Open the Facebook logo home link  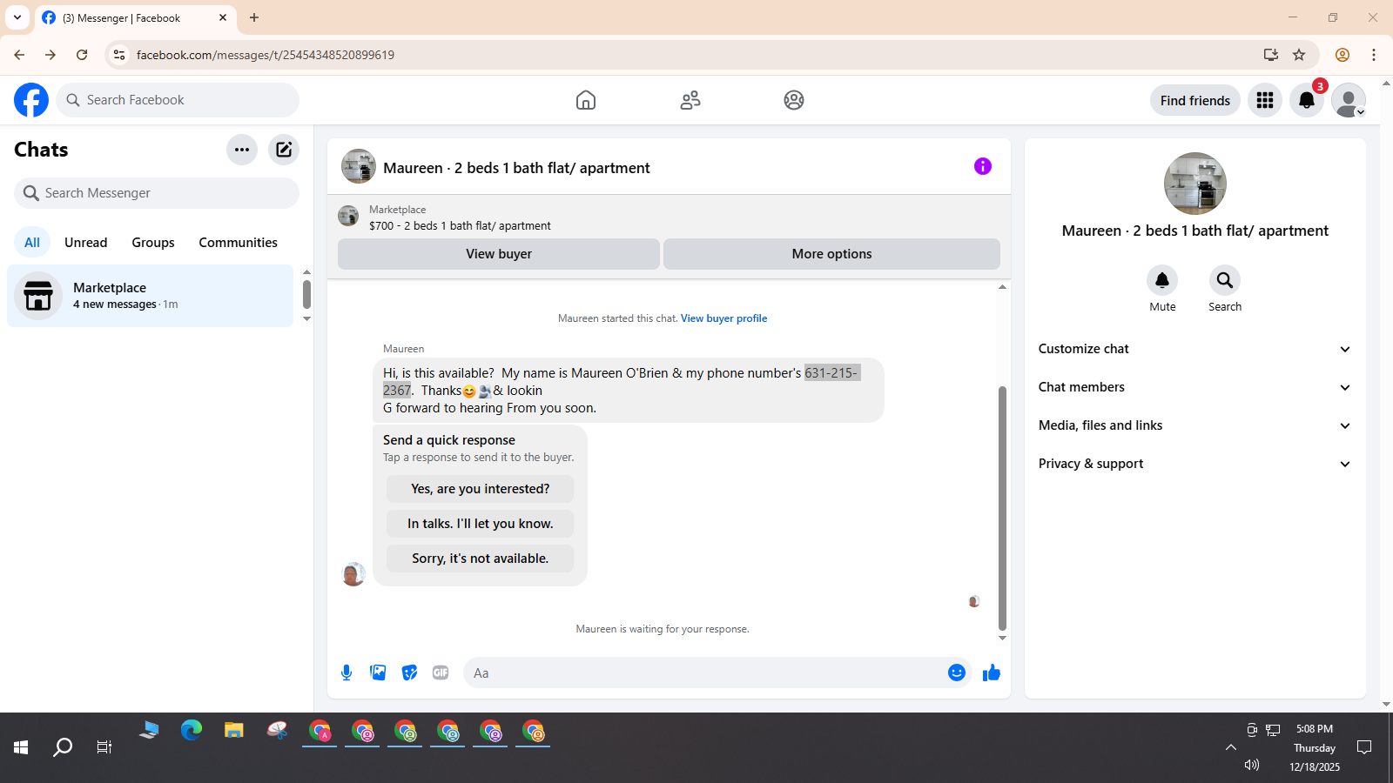tap(31, 100)
